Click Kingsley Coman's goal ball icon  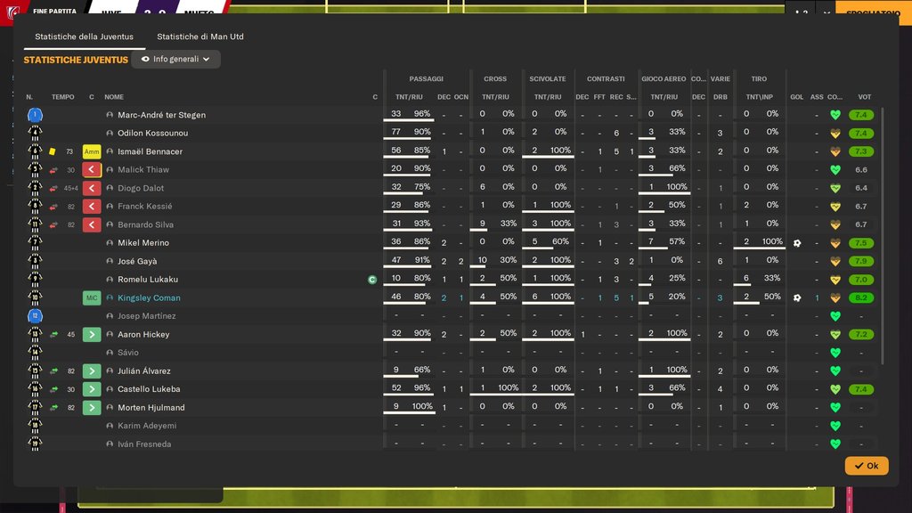[x=797, y=297]
